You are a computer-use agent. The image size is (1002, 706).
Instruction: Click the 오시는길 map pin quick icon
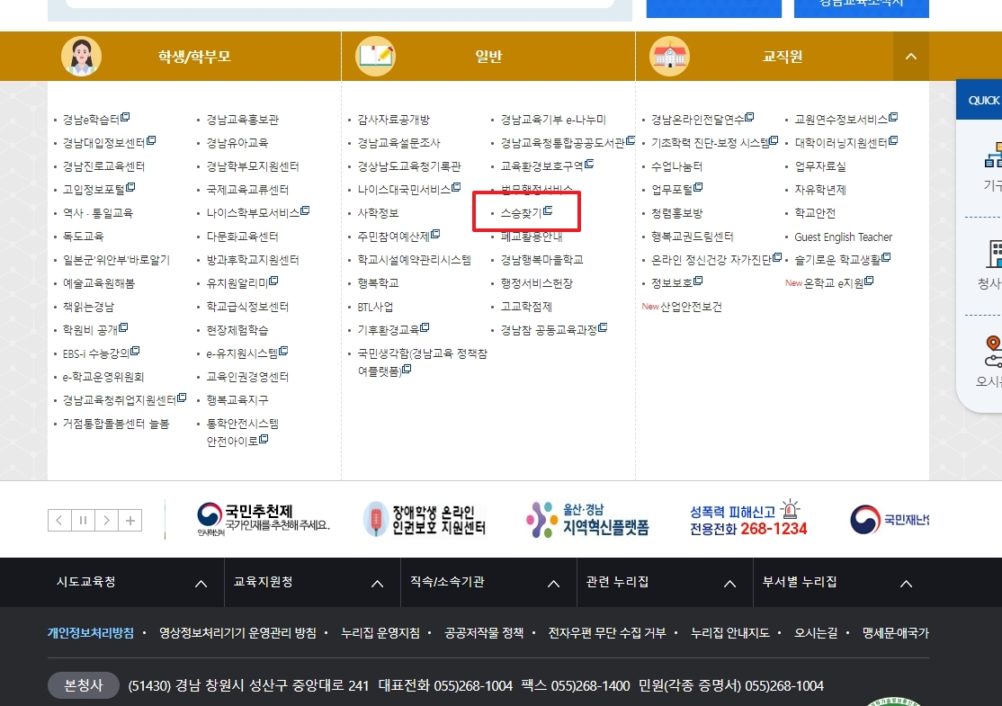coord(992,352)
